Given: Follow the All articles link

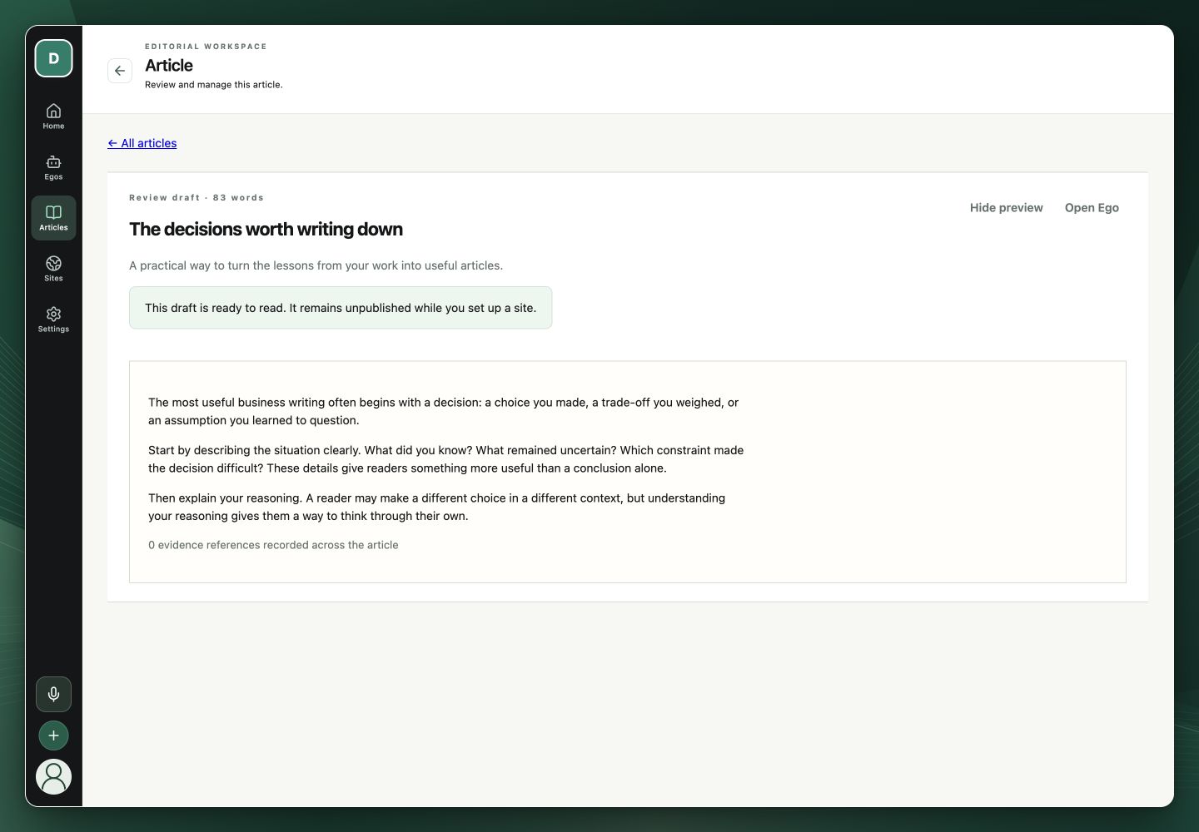Looking at the screenshot, I should tap(142, 143).
